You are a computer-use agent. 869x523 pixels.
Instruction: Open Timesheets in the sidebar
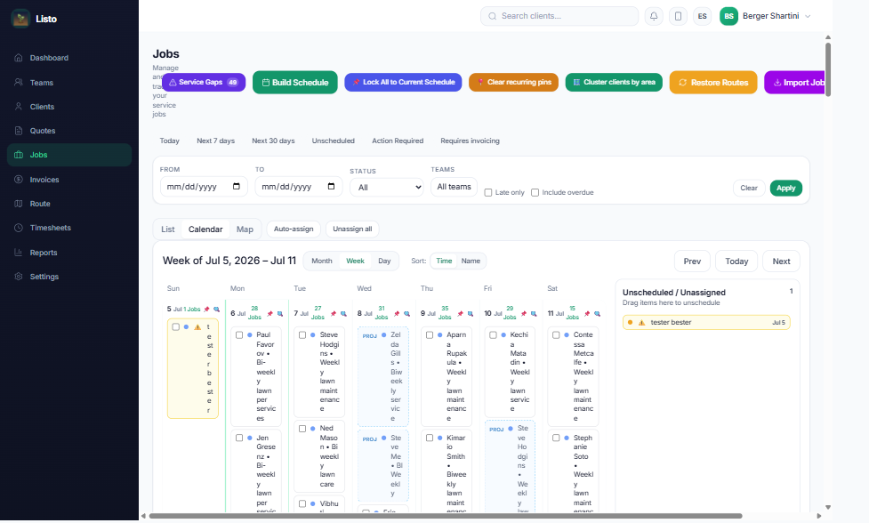tap(69, 228)
